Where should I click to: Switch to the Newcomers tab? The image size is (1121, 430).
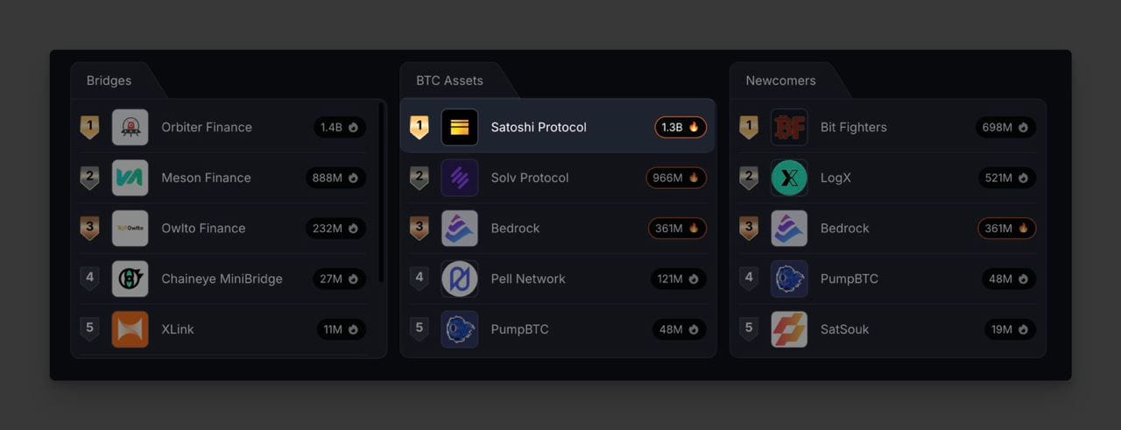pyautogui.click(x=780, y=81)
